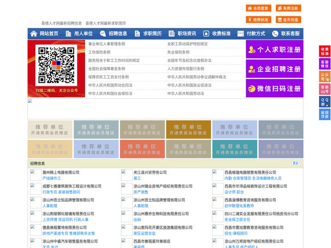Open the 全国年节及纪念日放假办法 link
The width and height of the screenshot is (331, 248).
189,60
